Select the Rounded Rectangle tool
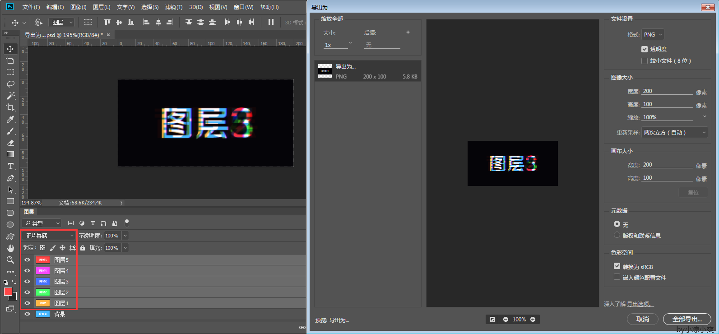The image size is (719, 334). click(10, 213)
